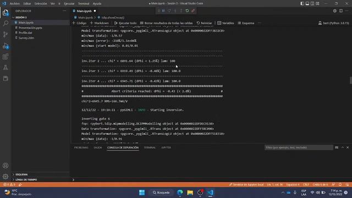Open the Testing flask view
The width and height of the screenshot is (352, 198).
5,67
